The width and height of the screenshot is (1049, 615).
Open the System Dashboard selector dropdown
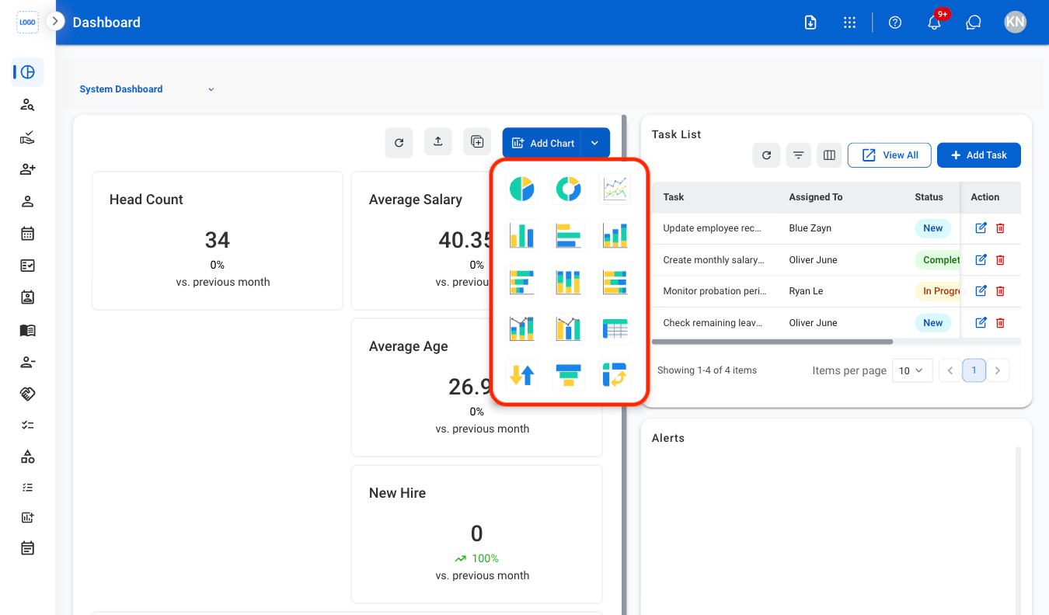coord(147,89)
